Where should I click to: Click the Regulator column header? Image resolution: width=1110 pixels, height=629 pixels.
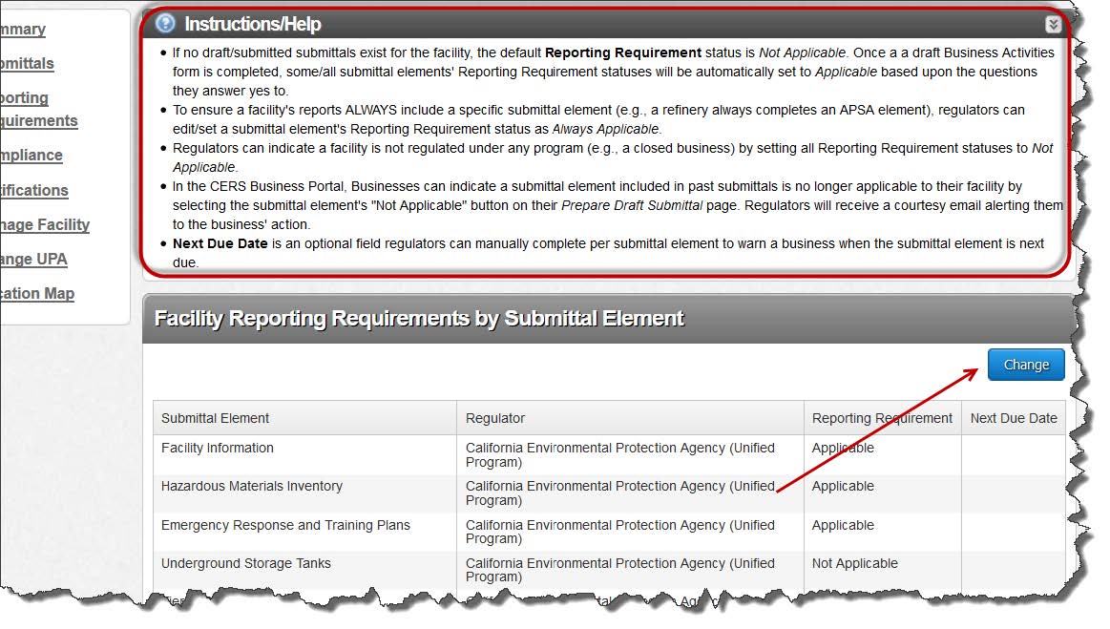coord(630,418)
